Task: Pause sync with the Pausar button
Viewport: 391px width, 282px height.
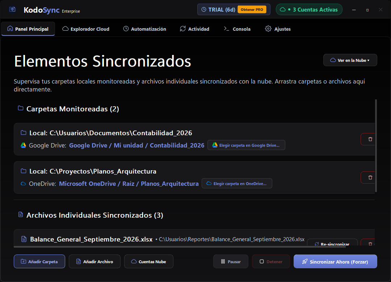Action: click(231, 261)
